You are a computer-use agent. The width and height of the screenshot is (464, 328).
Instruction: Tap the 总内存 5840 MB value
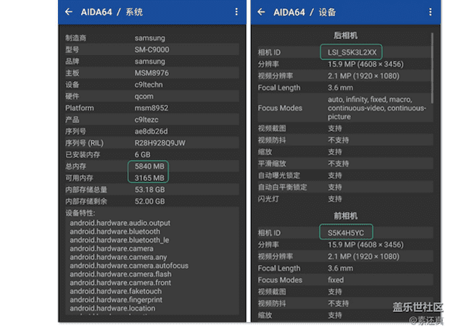149,166
